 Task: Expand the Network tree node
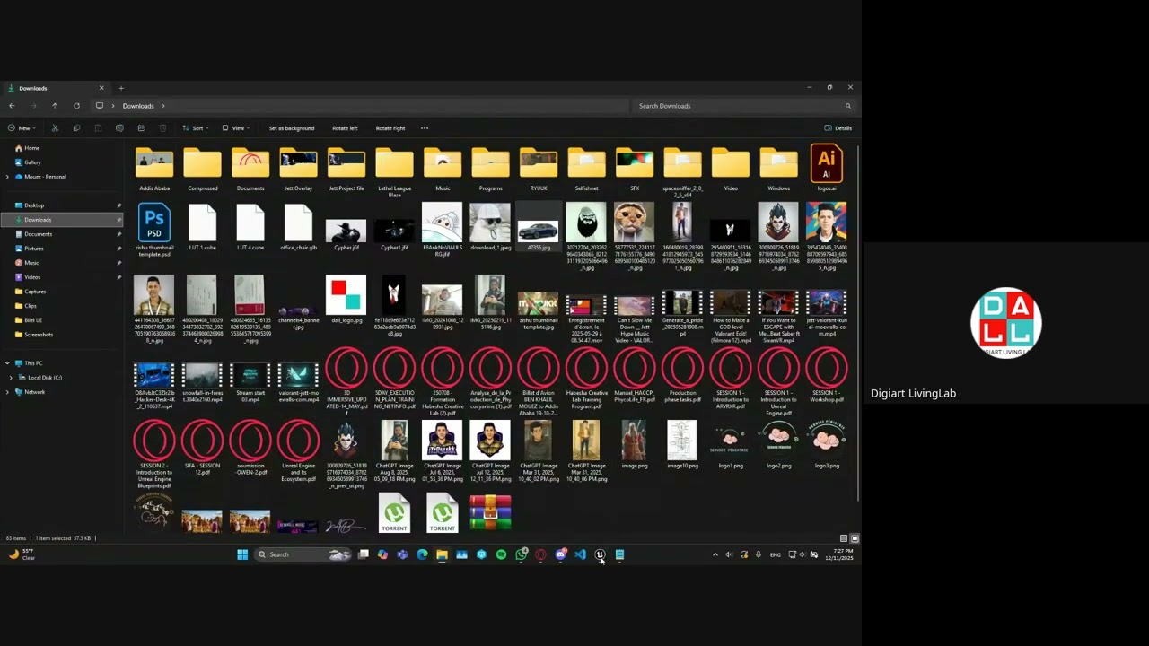pyautogui.click(x=7, y=392)
